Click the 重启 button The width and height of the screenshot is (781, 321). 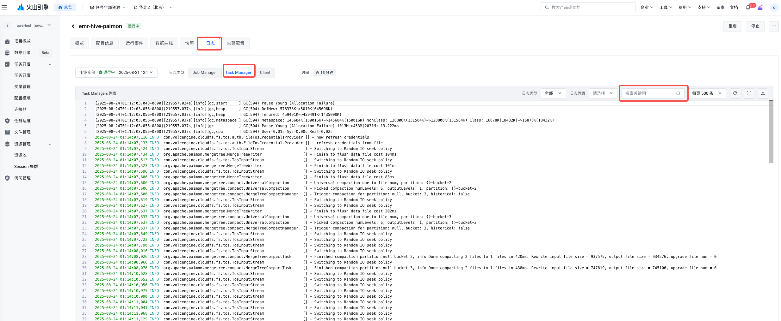tap(732, 26)
